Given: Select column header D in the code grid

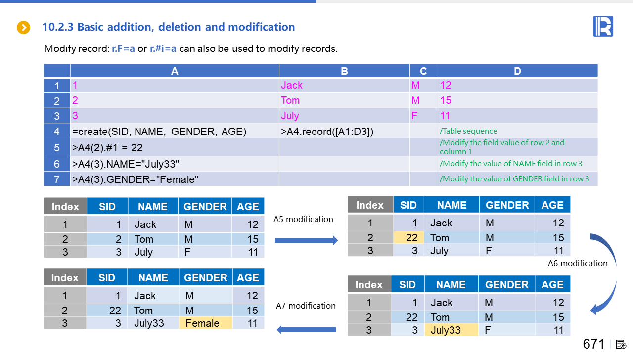Looking at the screenshot, I should [x=517, y=71].
